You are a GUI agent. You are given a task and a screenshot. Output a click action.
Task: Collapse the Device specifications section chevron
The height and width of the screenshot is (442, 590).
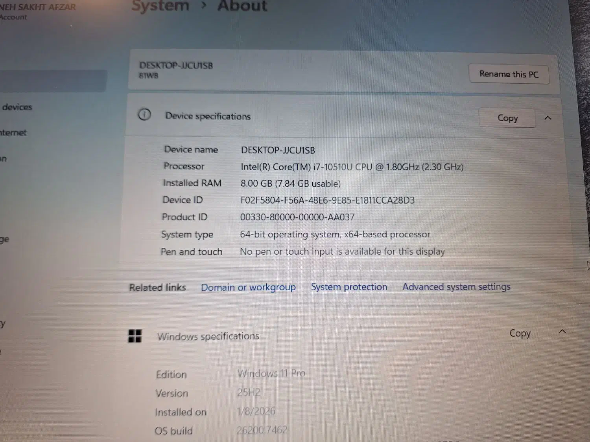(x=548, y=118)
